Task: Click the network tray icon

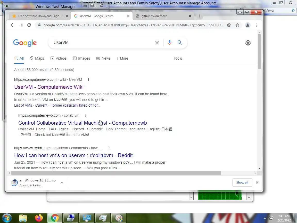Action: [271, 218]
